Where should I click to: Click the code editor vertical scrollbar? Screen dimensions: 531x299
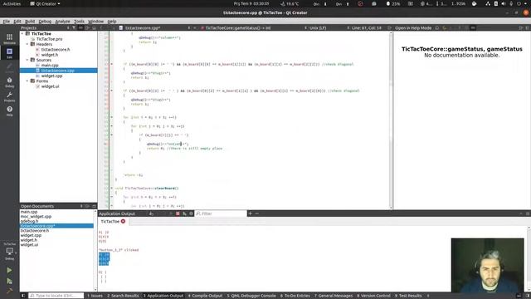[x=391, y=120]
